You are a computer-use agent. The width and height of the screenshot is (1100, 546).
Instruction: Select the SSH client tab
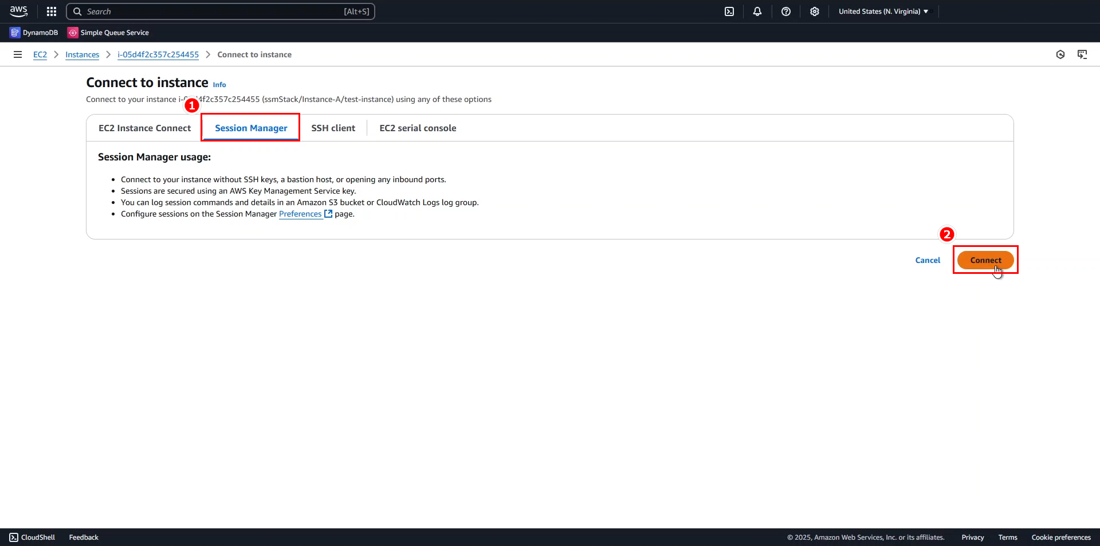coord(333,128)
